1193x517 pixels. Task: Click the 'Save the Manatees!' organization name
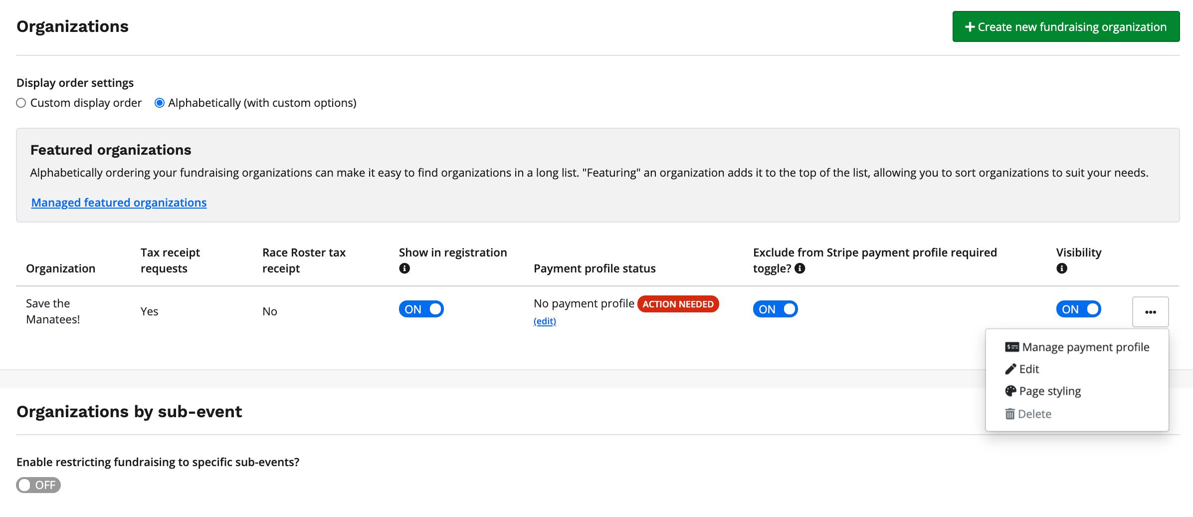pyautogui.click(x=53, y=311)
